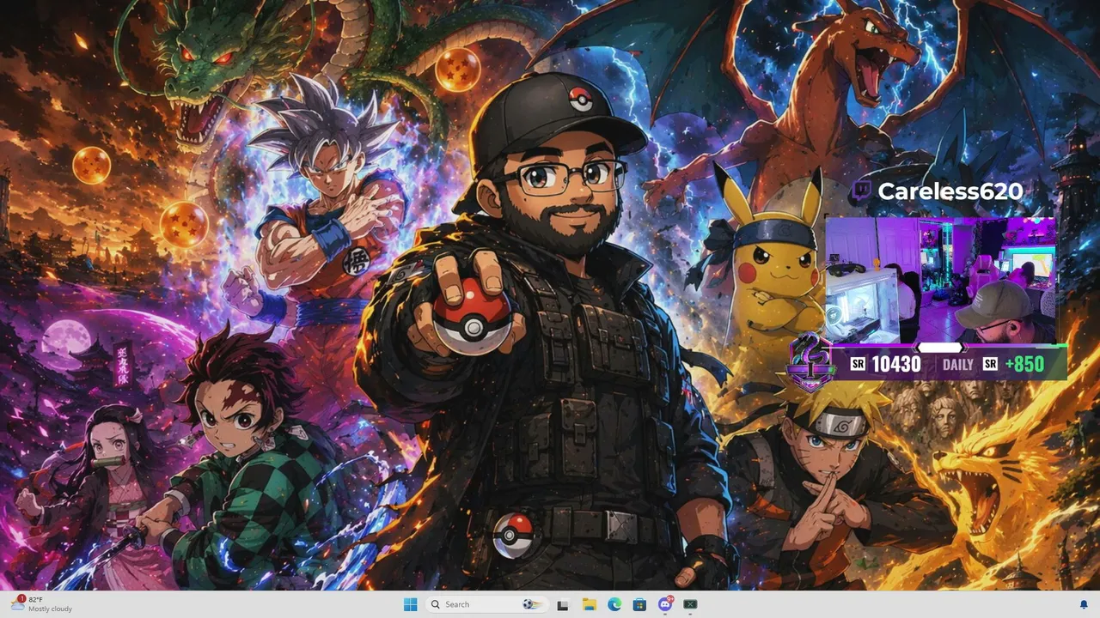Click the SR 10430 rating value

pos(896,364)
